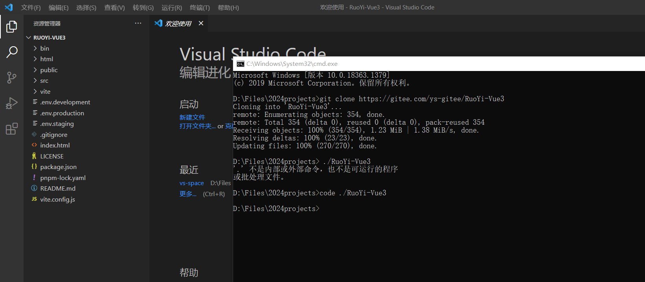This screenshot has height=282, width=645.
Task: Click the 资源管理器 panel title
Action: (x=47, y=24)
